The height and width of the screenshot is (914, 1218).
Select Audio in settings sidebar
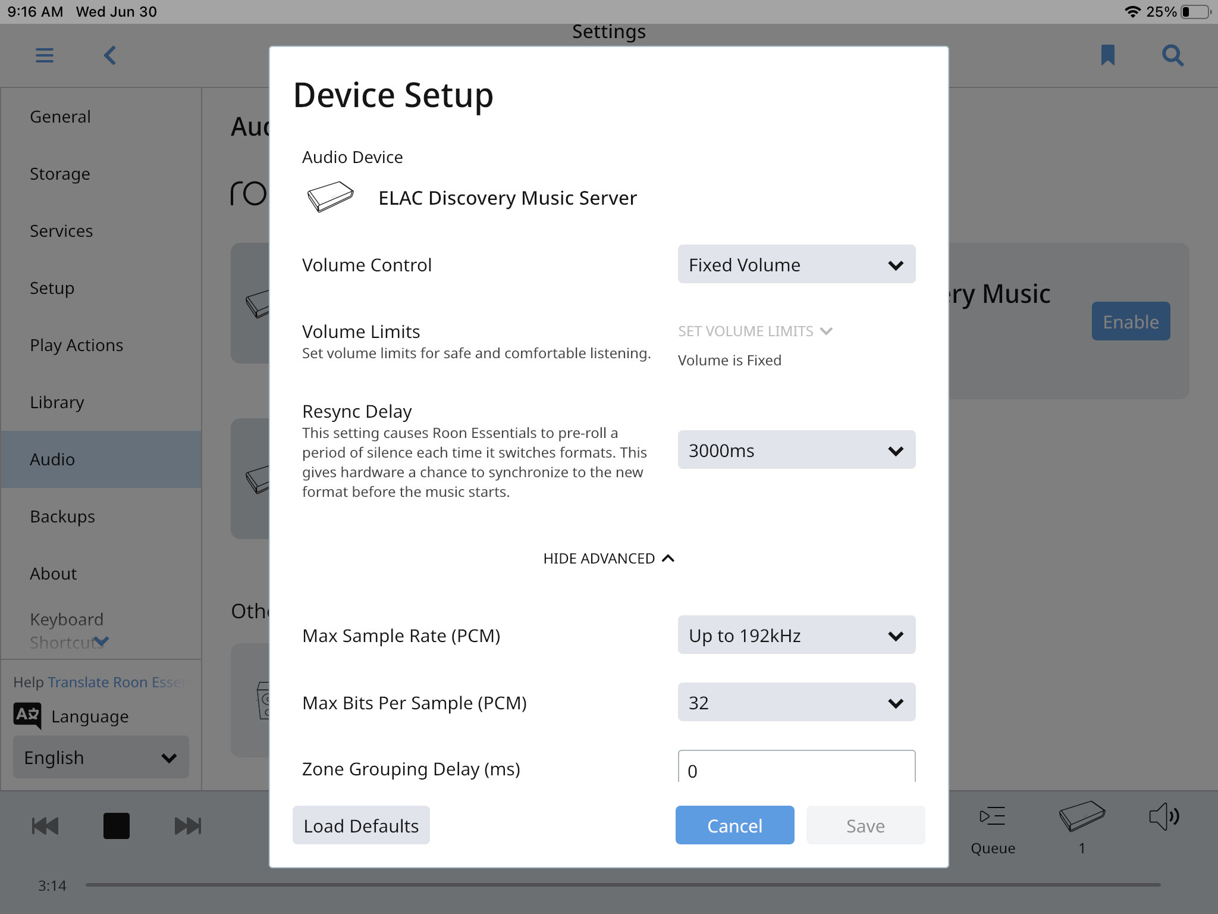click(101, 459)
